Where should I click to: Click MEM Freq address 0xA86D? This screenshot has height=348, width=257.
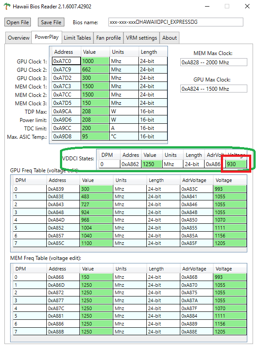(63, 285)
